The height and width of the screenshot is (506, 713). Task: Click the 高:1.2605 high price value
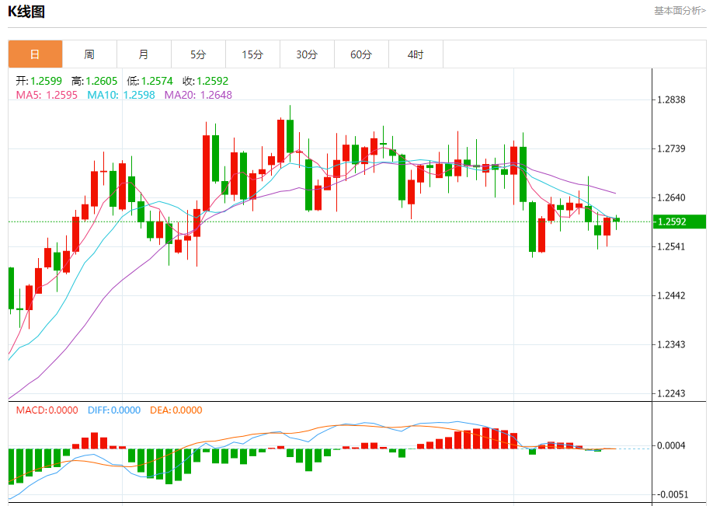[94, 81]
